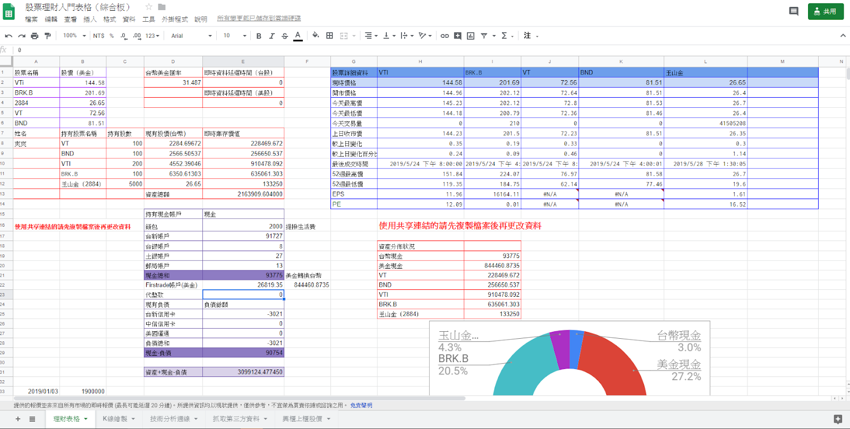Open the fill color picker
850x429 pixels.
(x=316, y=36)
